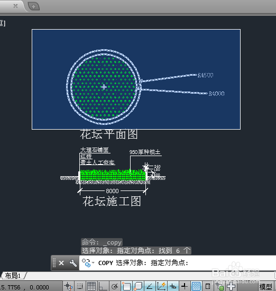Switch to the 布局1 layout tab
The image size is (276, 291).
(13, 276)
